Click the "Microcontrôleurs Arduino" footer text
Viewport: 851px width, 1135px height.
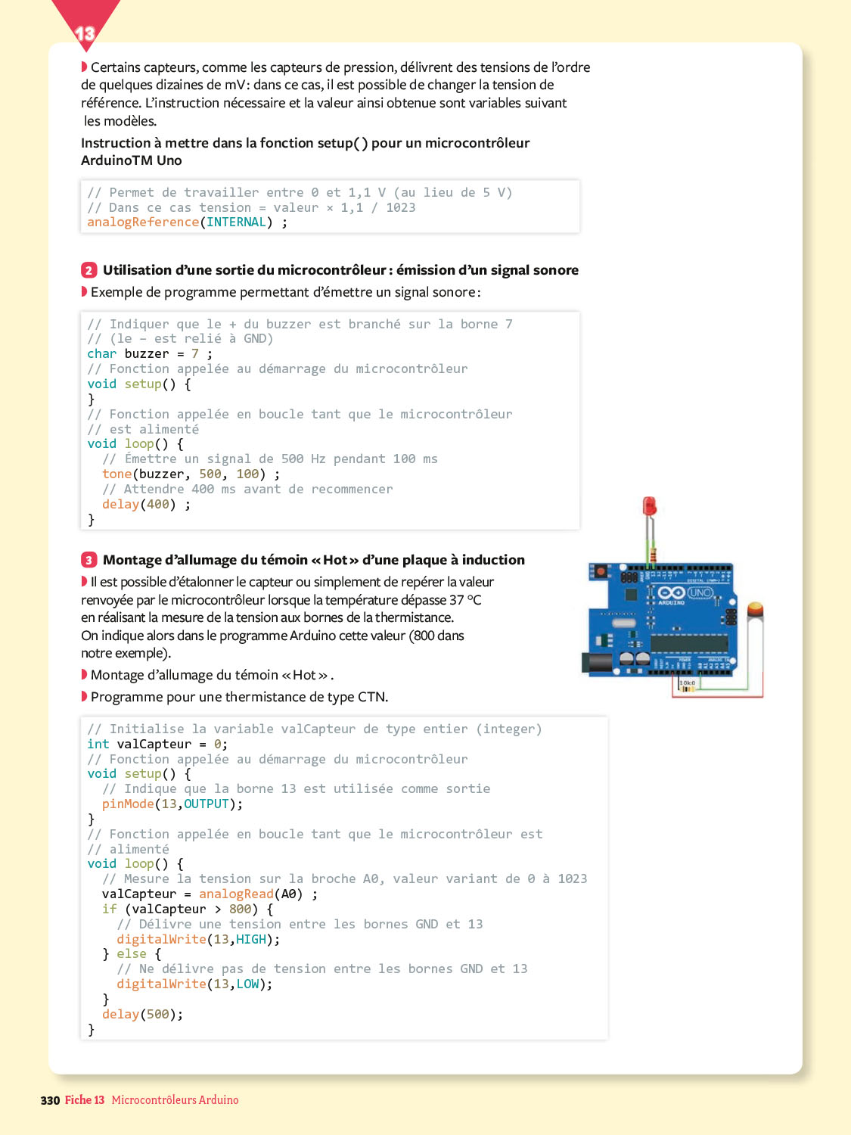[x=175, y=1100]
